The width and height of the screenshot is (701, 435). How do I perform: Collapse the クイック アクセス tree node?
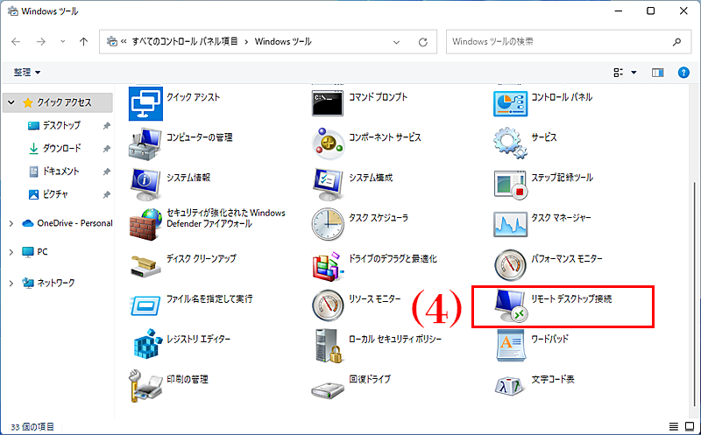[11, 102]
